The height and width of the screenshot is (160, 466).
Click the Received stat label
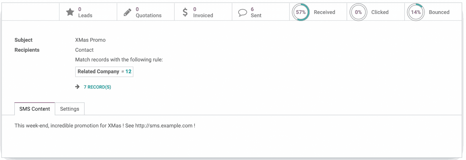pyautogui.click(x=324, y=12)
